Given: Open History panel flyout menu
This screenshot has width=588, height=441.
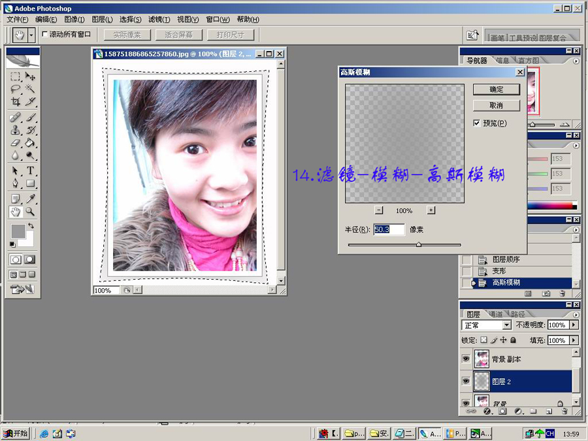Looking at the screenshot, I should pos(576,229).
